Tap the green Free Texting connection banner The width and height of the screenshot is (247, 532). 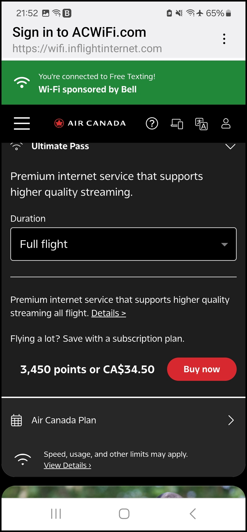click(x=123, y=83)
